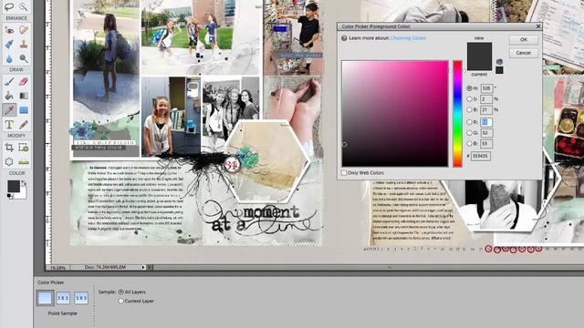This screenshot has height=328, width=584.
Task: Select the Quick Selection tool
Action: point(24,6)
